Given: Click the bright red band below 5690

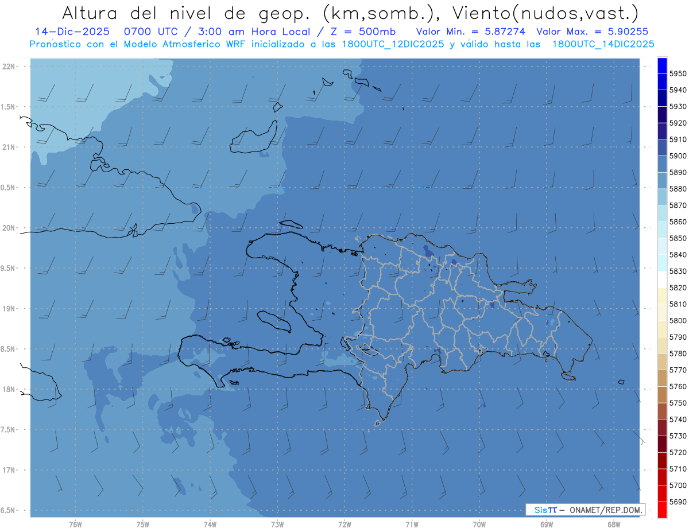Looking at the screenshot, I should click(662, 510).
